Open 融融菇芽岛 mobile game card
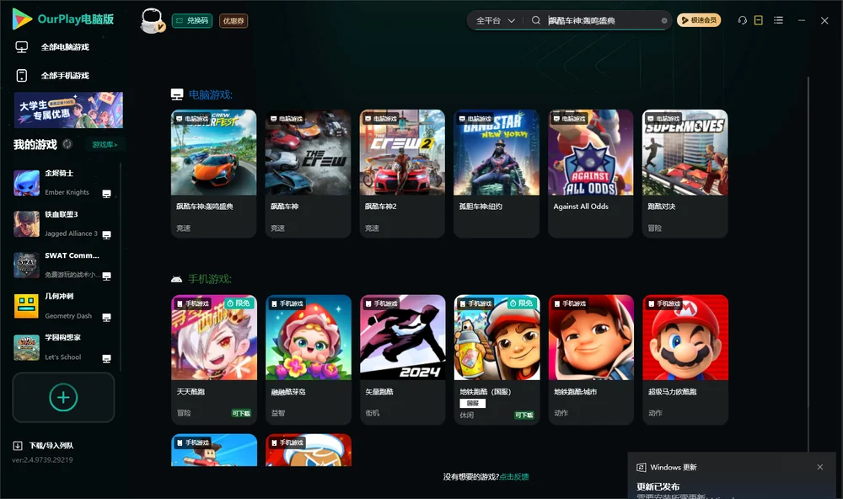The height and width of the screenshot is (499, 843). pos(308,359)
